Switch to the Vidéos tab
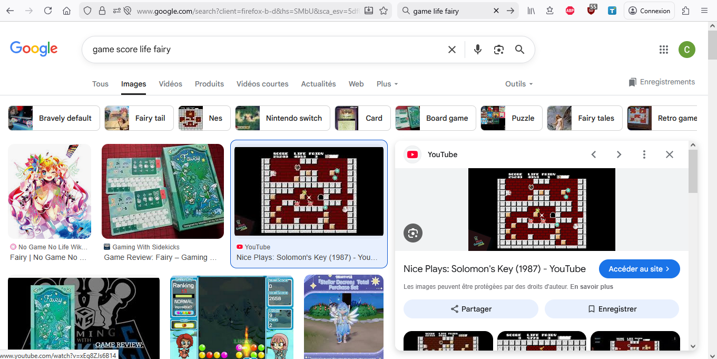The image size is (717, 359). click(x=170, y=84)
